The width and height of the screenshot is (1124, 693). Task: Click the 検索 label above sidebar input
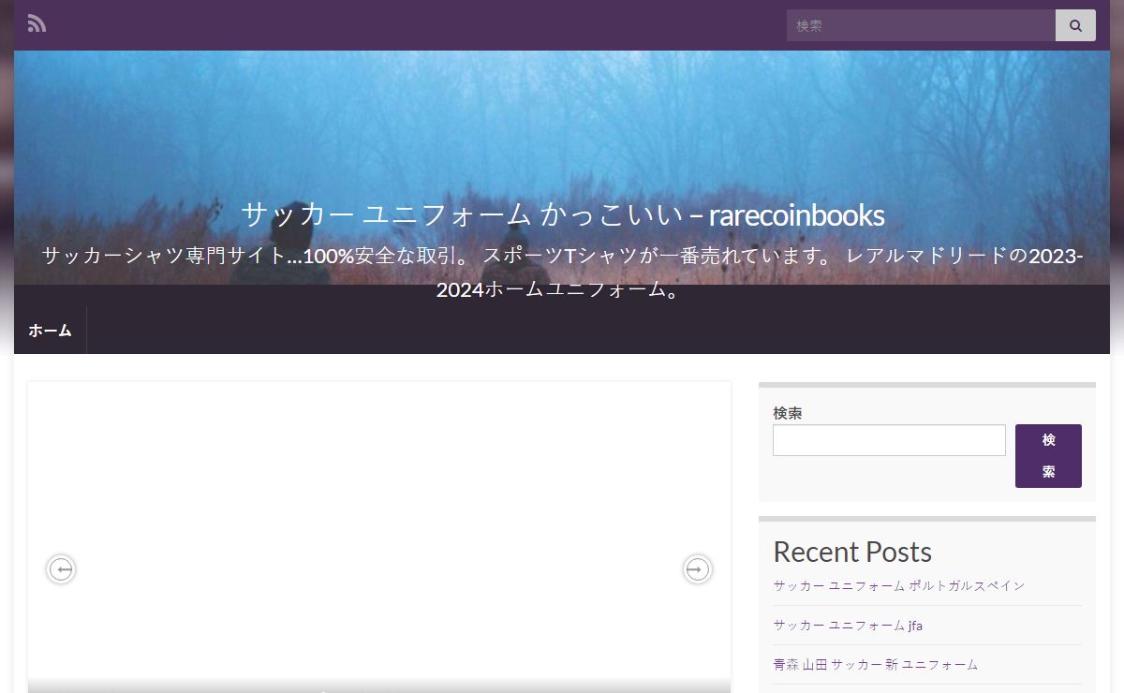(788, 413)
